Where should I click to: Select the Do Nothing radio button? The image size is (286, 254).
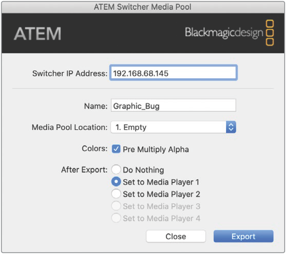coord(116,170)
